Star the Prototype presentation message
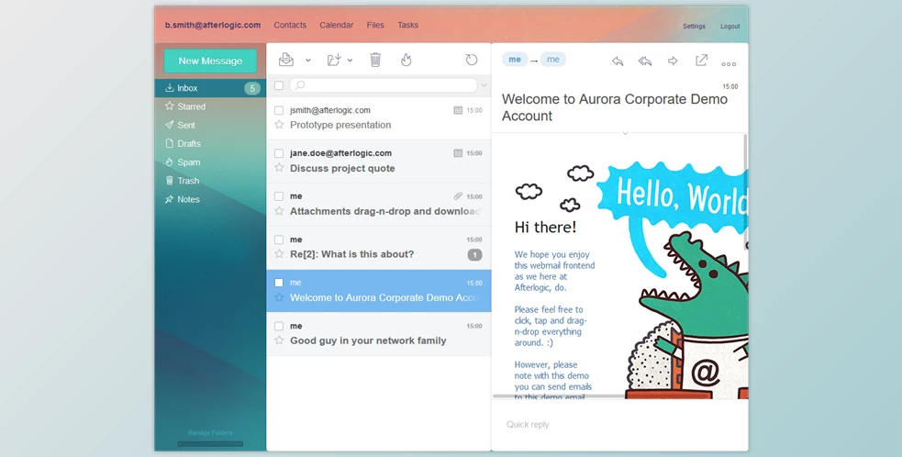Image resolution: width=902 pixels, height=457 pixels. [279, 124]
